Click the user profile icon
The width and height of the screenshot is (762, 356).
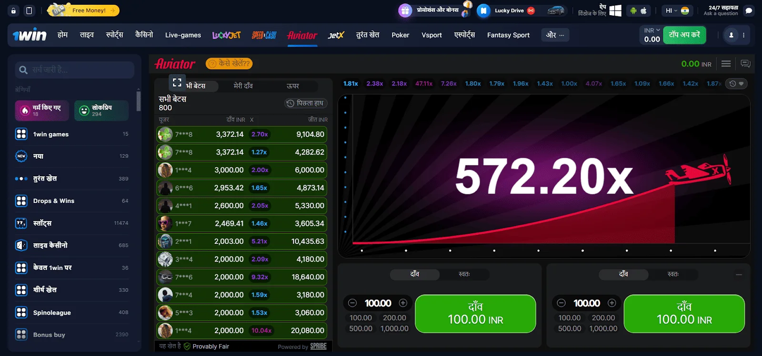click(x=731, y=35)
